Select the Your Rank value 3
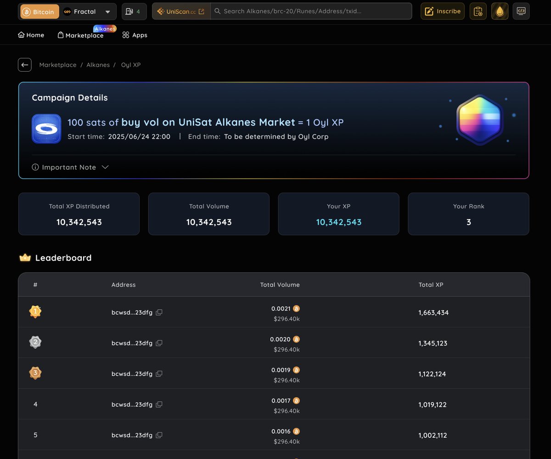 (x=469, y=222)
